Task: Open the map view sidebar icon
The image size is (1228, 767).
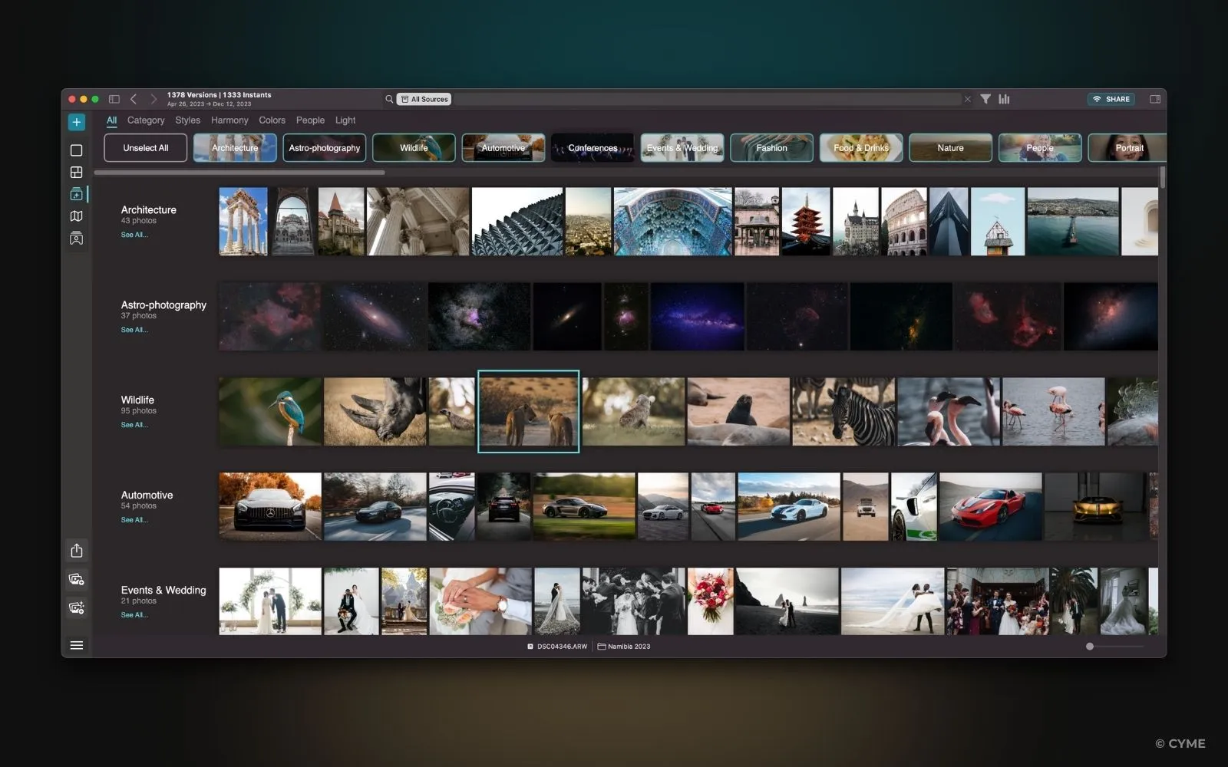Action: coord(76,216)
